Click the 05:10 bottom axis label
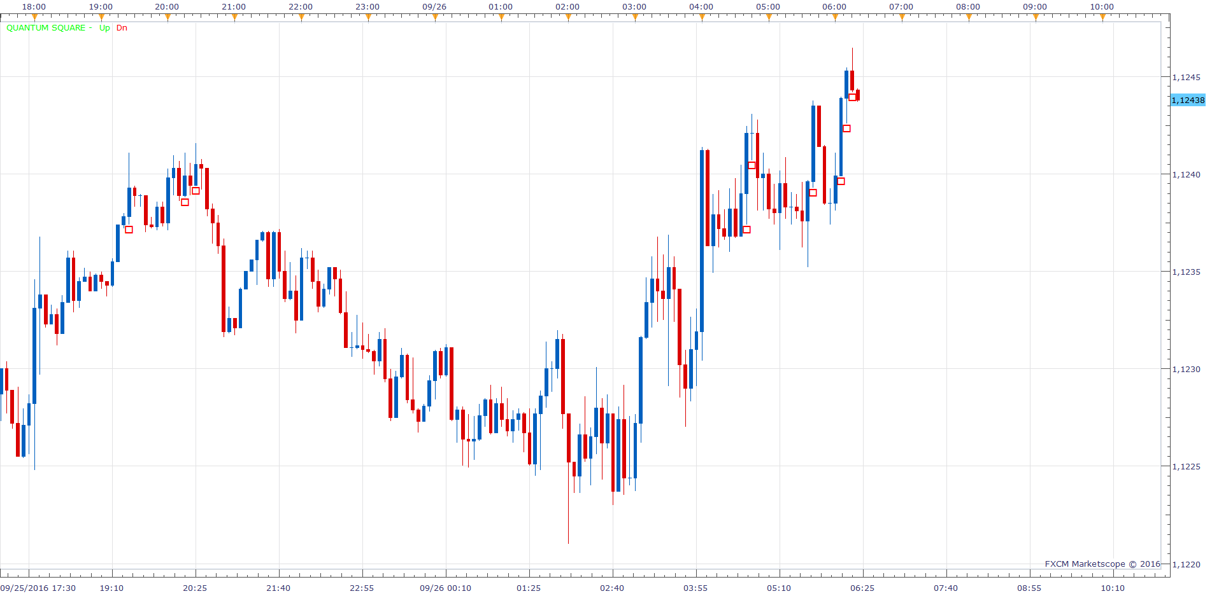Screen dimensions: 1212x596 click(779, 588)
